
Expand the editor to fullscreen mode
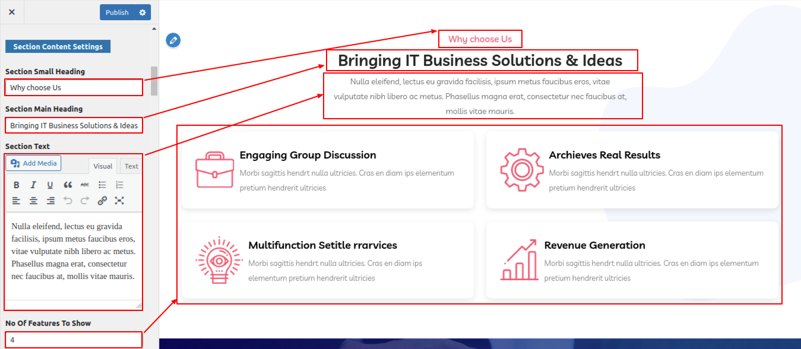pyautogui.click(x=119, y=201)
